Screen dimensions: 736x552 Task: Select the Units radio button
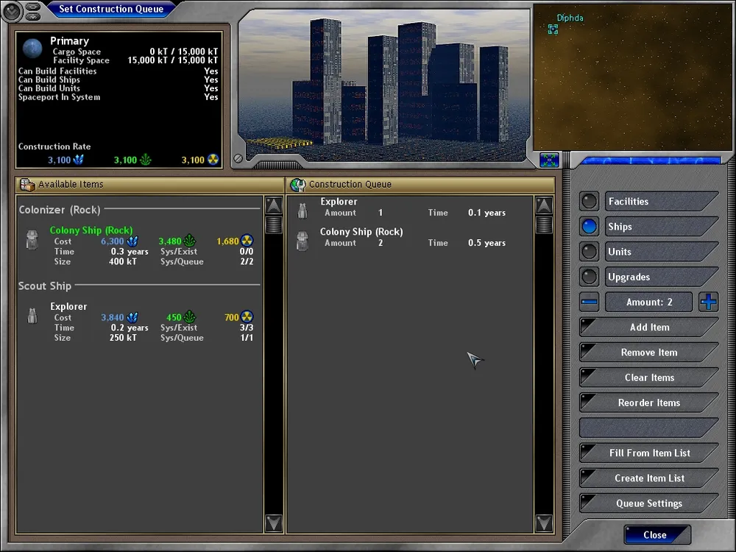click(589, 252)
